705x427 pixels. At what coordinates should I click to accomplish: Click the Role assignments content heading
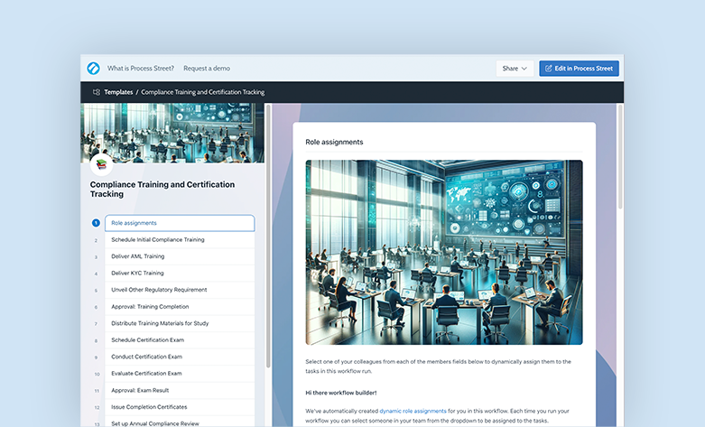click(x=334, y=142)
